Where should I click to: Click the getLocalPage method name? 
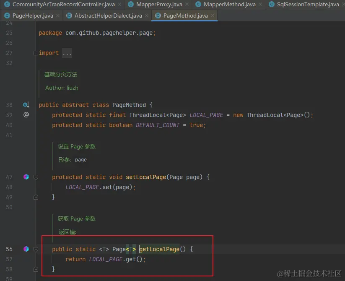(x=160, y=249)
